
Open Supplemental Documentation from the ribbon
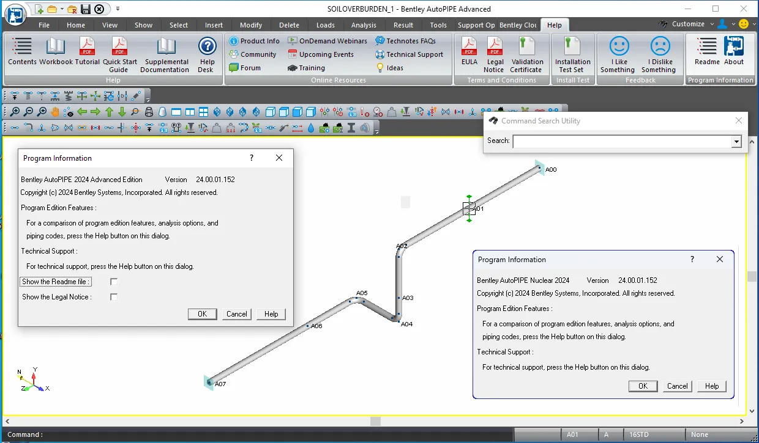(165, 55)
